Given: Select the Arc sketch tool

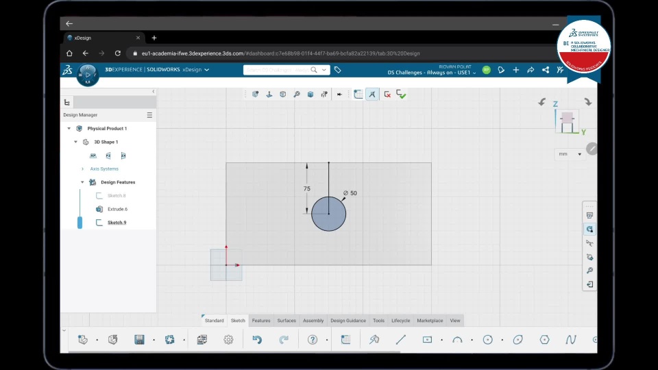Looking at the screenshot, I should tap(457, 339).
